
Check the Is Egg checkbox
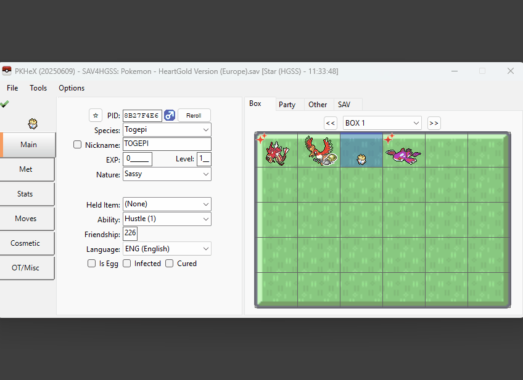(91, 264)
